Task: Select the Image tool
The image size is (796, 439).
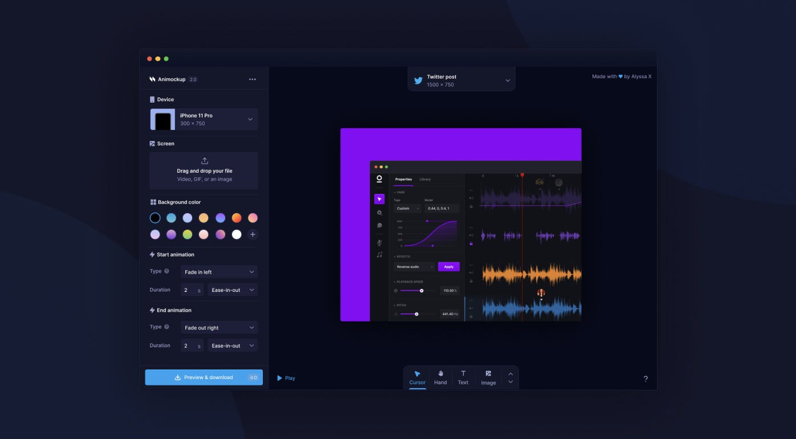Action: [488, 378]
